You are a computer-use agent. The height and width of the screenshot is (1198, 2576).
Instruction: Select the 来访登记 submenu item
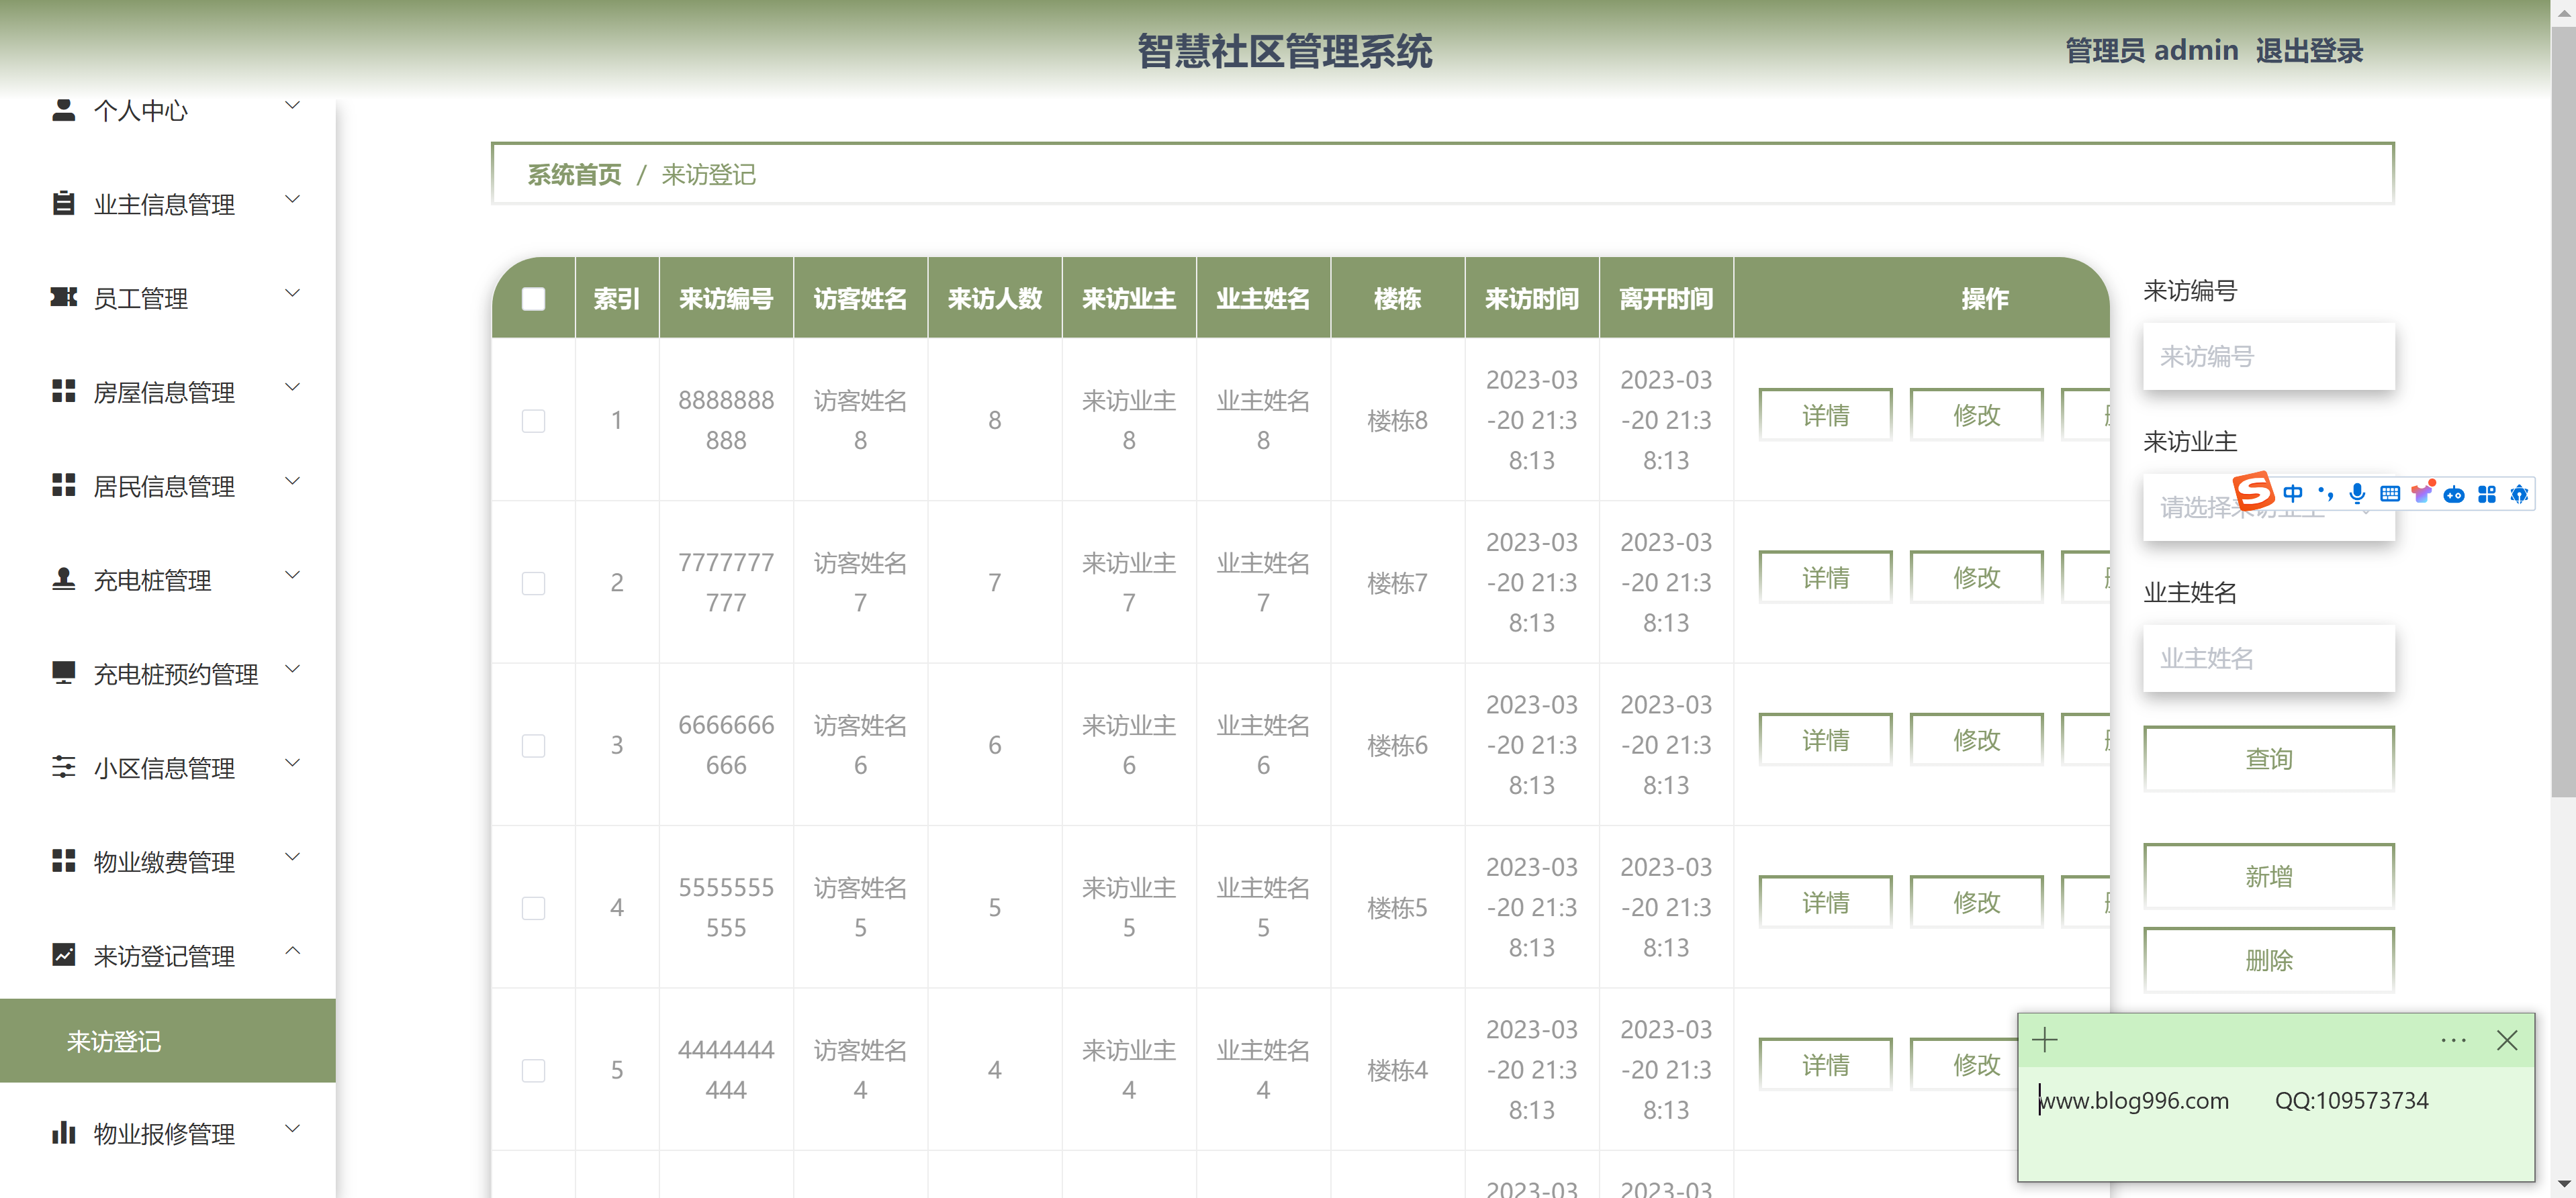[114, 1041]
